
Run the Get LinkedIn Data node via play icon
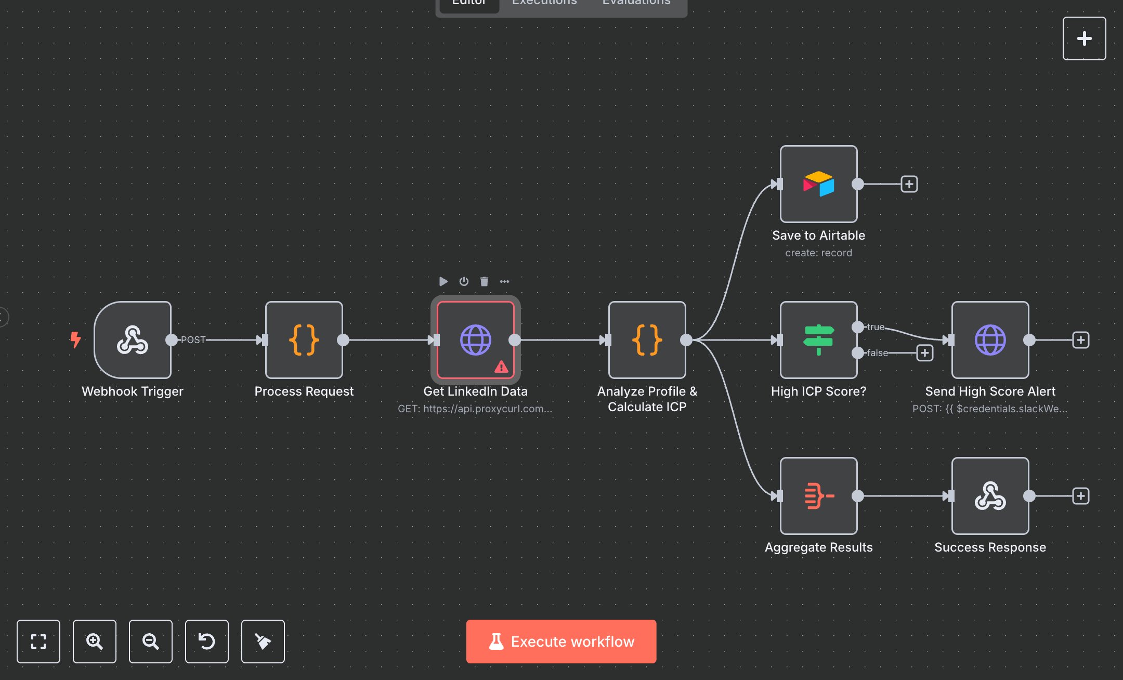click(443, 281)
